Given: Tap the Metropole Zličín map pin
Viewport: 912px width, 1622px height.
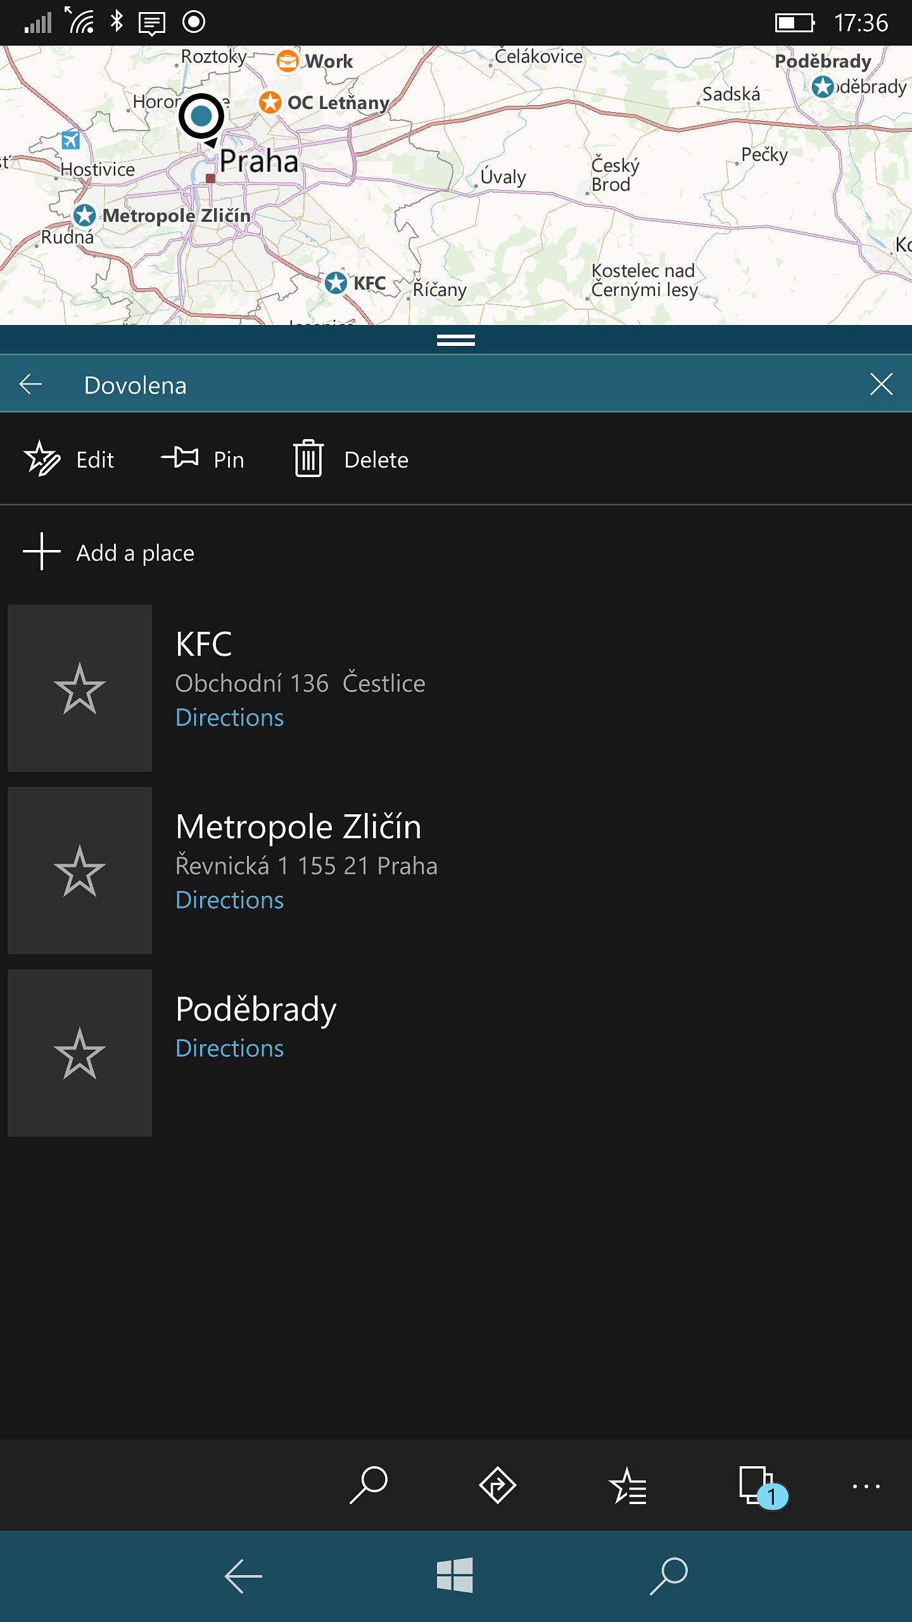Looking at the screenshot, I should [x=84, y=215].
